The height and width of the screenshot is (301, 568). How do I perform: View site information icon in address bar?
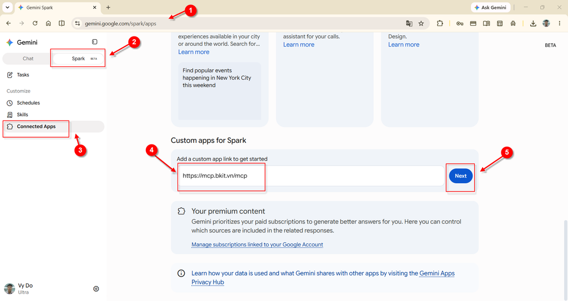[77, 23]
